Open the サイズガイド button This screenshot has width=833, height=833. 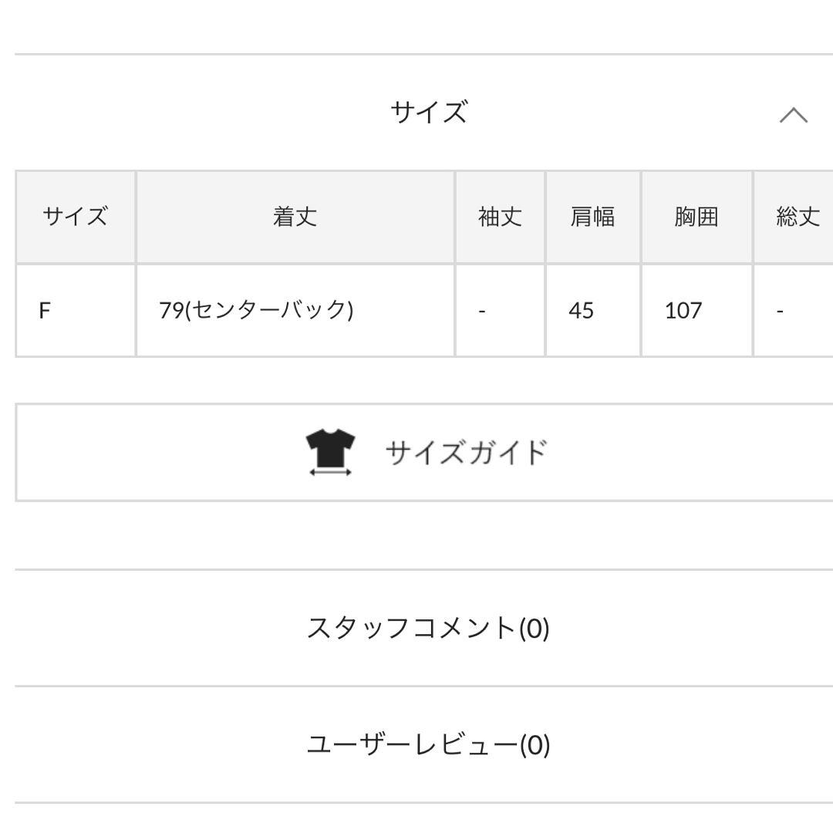click(424, 452)
